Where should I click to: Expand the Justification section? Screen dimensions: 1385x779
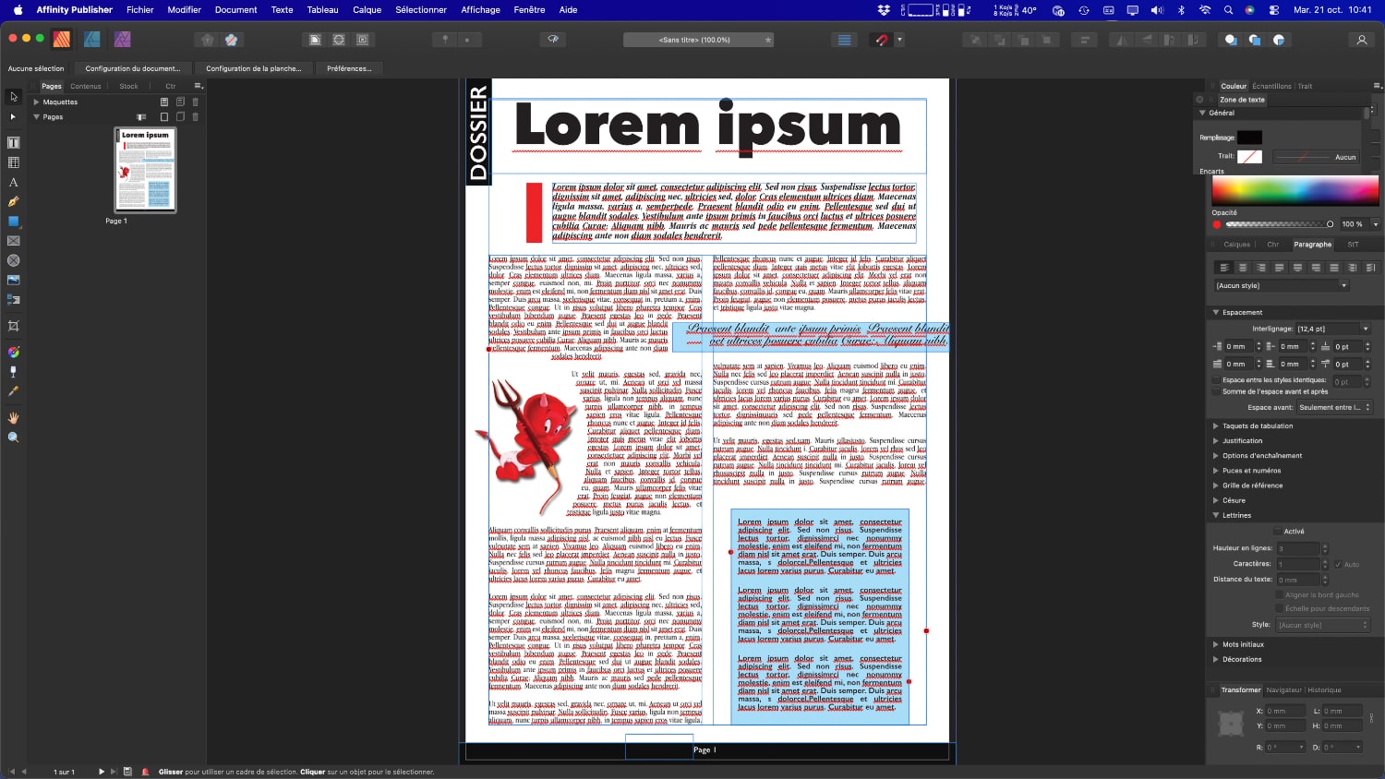tap(1216, 441)
